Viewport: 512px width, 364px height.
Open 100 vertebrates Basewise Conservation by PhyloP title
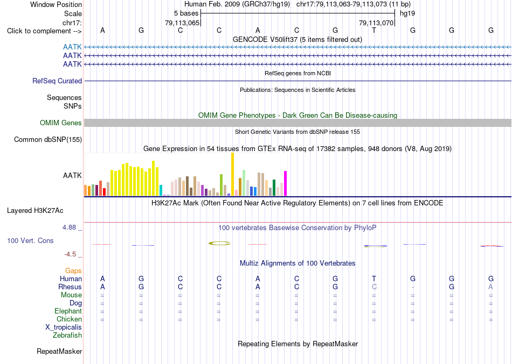297,228
